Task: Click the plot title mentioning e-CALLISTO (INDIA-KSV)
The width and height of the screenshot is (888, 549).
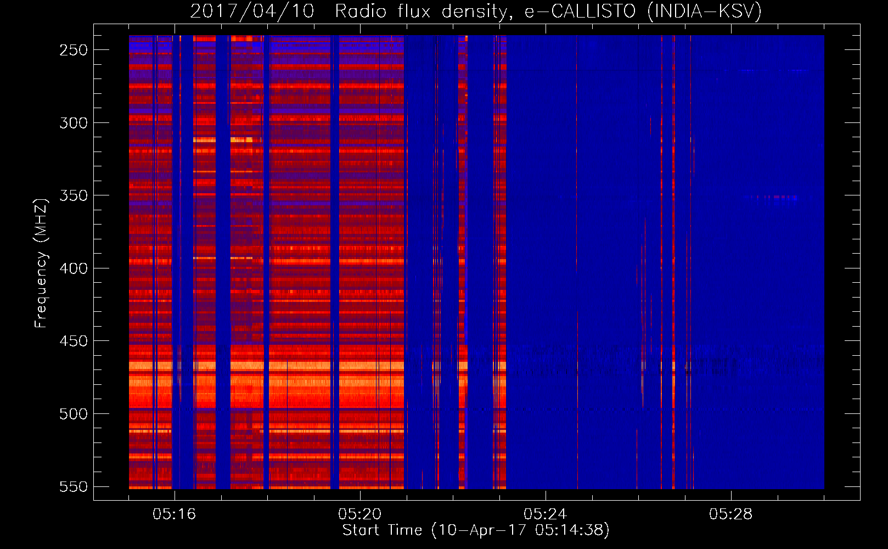Action: [x=476, y=11]
